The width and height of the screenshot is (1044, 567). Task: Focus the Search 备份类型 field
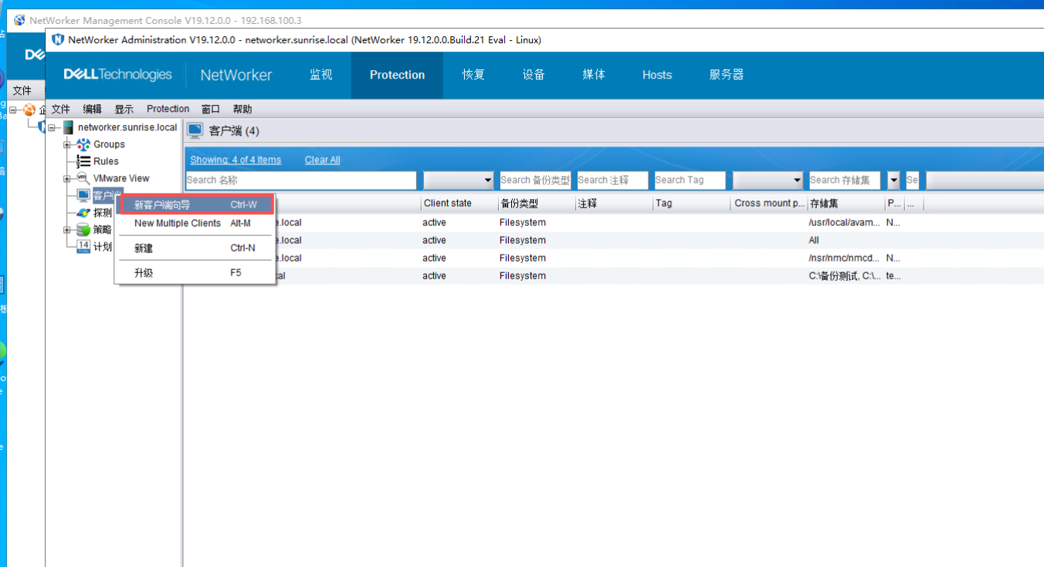(535, 180)
